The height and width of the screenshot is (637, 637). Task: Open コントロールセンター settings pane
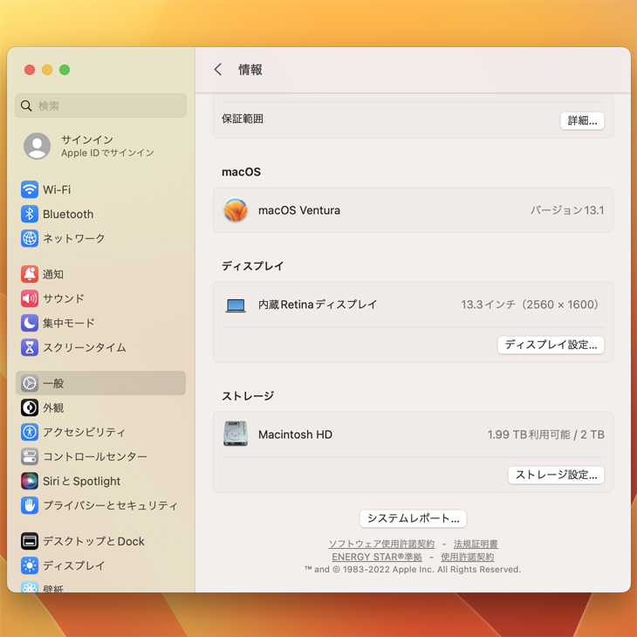[x=94, y=456]
